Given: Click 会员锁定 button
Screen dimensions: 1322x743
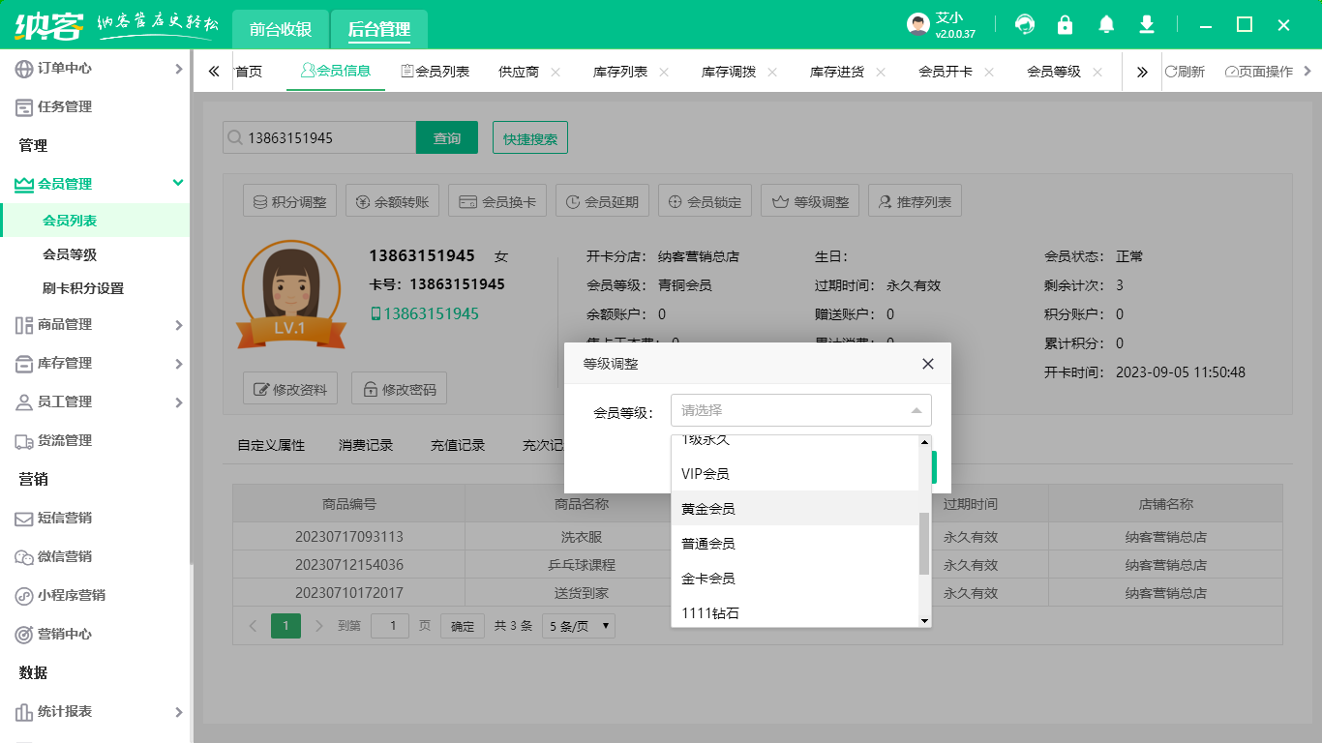Looking at the screenshot, I should click(705, 201).
